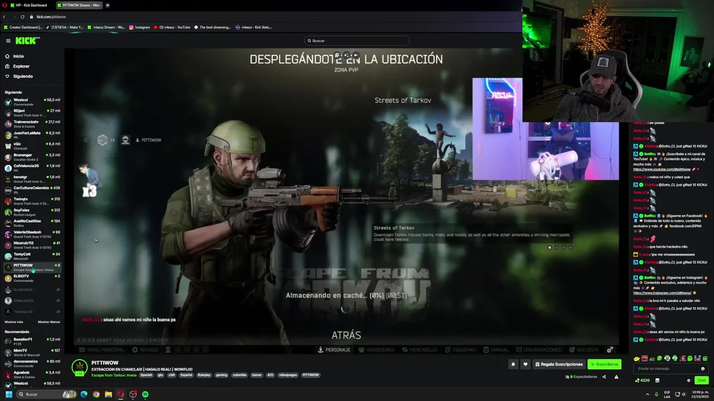Image resolution: width=714 pixels, height=401 pixels.
Task: Click Escape from Tarkov: Arena category link
Action: tap(114, 375)
